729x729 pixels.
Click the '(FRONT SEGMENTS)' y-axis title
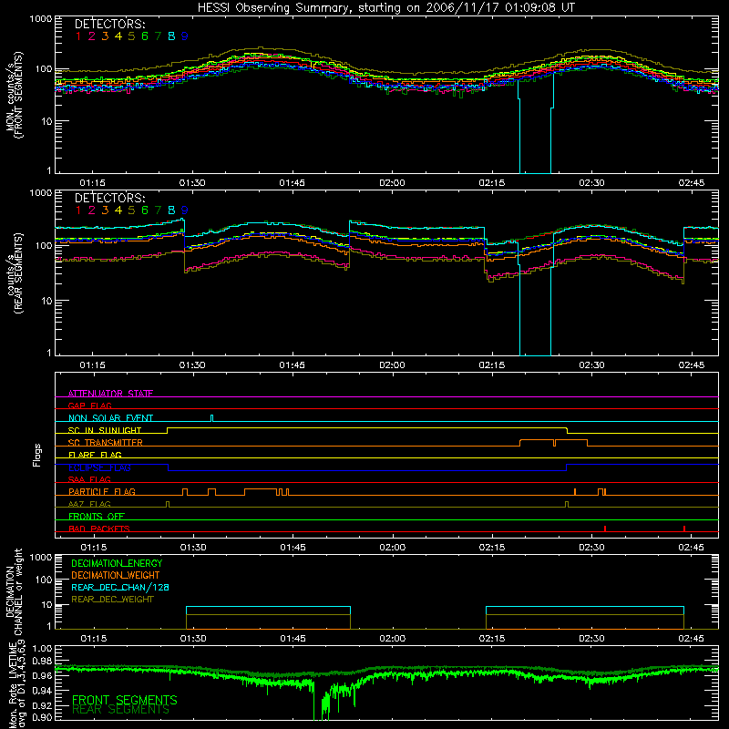coord(19,95)
